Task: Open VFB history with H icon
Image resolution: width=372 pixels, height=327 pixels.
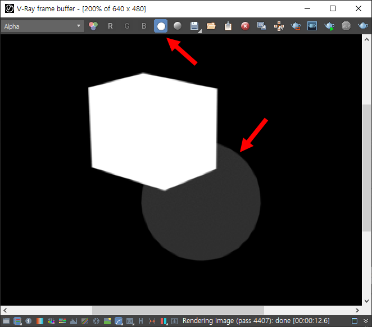Action: 140,321
